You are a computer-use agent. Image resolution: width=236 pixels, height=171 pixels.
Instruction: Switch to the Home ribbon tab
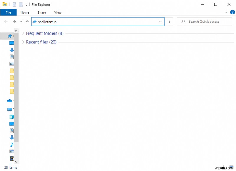pyautogui.click(x=25, y=12)
